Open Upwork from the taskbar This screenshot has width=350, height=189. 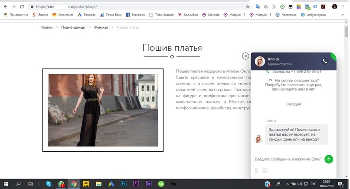click(x=161, y=184)
